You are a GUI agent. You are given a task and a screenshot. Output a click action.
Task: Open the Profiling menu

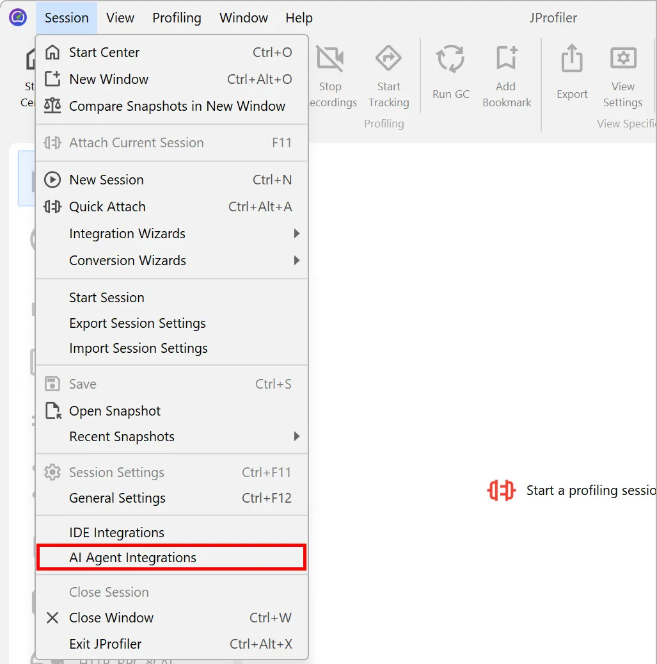pos(177,18)
